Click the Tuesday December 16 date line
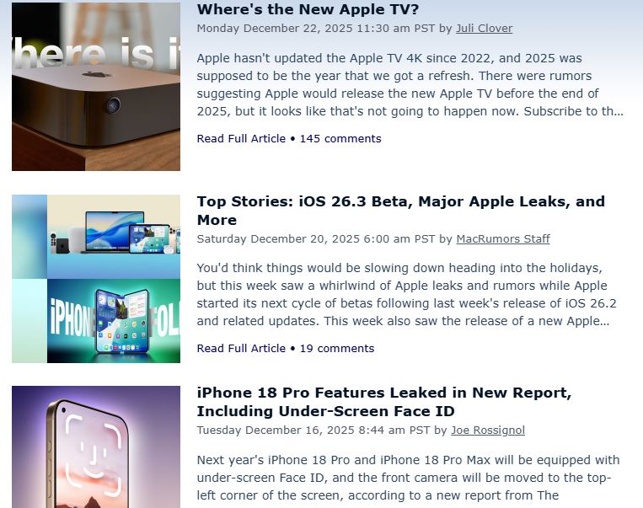The height and width of the screenshot is (508, 643). tap(313, 430)
